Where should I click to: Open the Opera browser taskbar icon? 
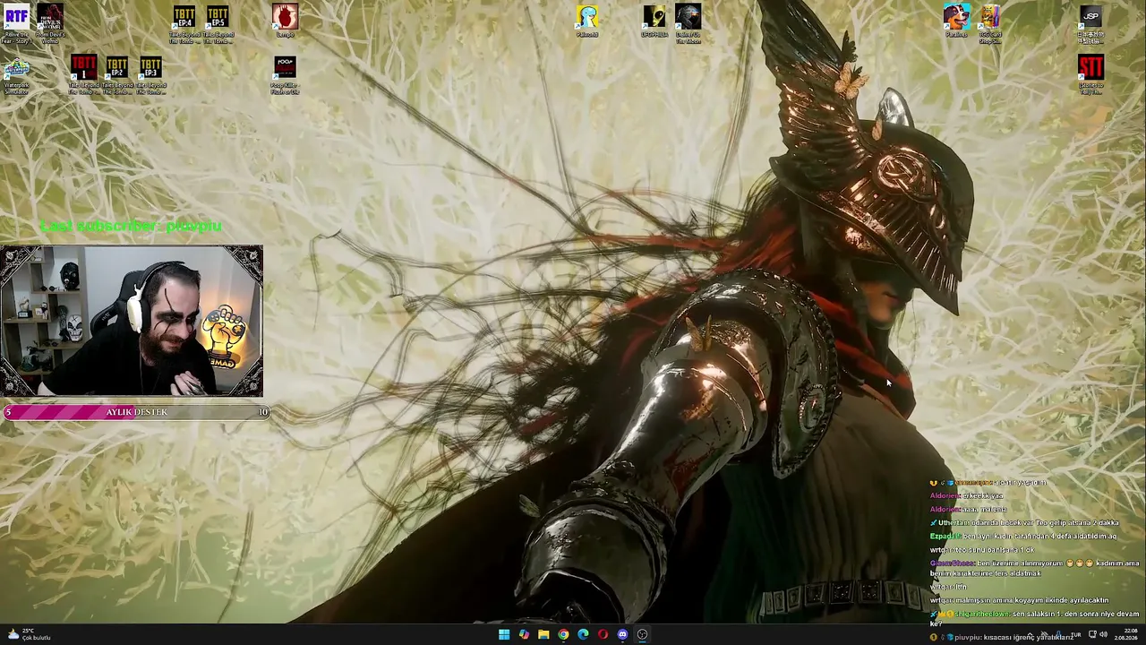pos(603,634)
